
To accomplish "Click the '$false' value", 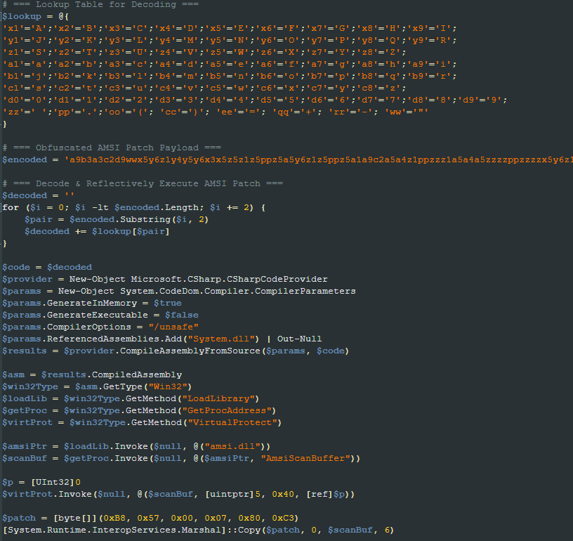I will click(182, 315).
